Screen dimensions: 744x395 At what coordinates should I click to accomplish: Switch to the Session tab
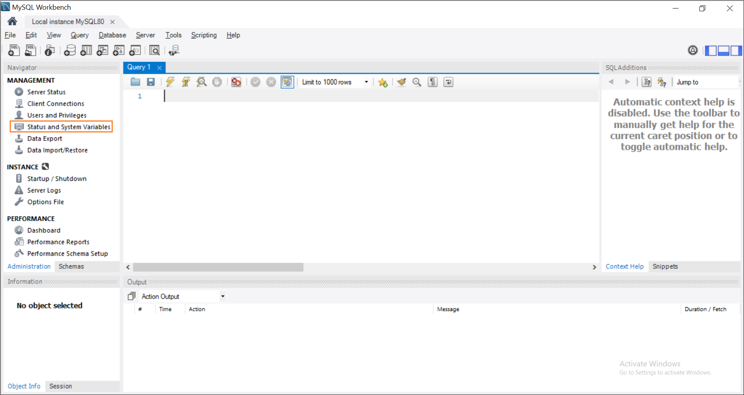point(60,386)
